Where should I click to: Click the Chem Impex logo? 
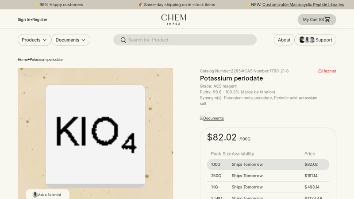(173, 19)
